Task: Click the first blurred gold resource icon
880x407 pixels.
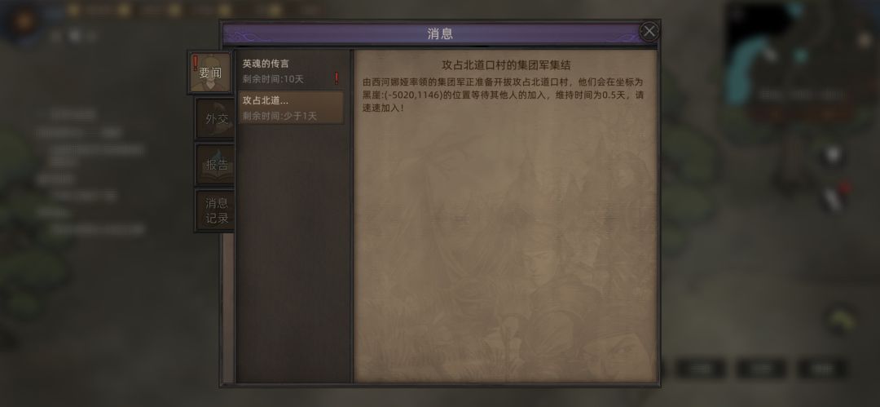Action: 73,10
